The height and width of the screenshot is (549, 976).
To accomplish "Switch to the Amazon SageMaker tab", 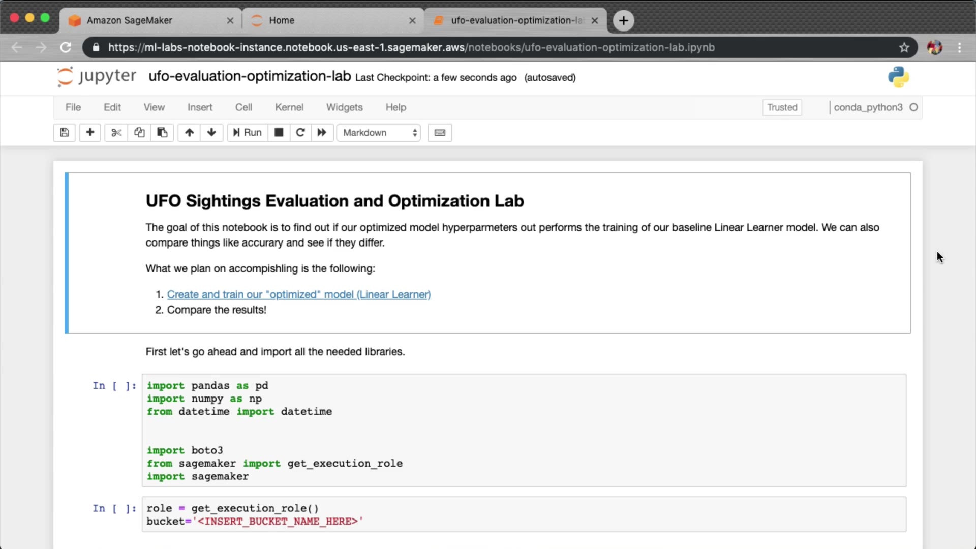I will [x=130, y=20].
